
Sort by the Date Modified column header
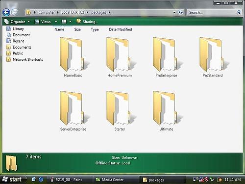pyautogui.click(x=121, y=29)
